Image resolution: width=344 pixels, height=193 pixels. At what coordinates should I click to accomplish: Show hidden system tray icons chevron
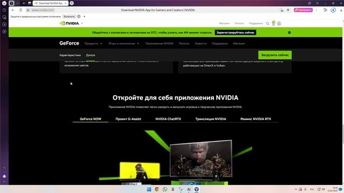(296, 189)
